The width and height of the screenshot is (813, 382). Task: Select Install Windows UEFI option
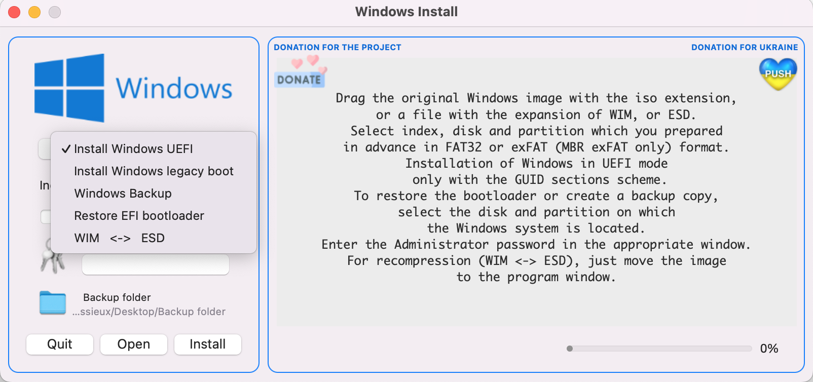coord(154,149)
